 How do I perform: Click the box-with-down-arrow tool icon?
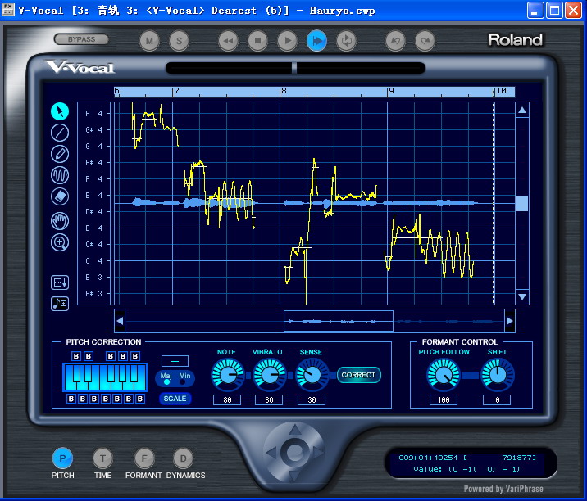pos(60,282)
